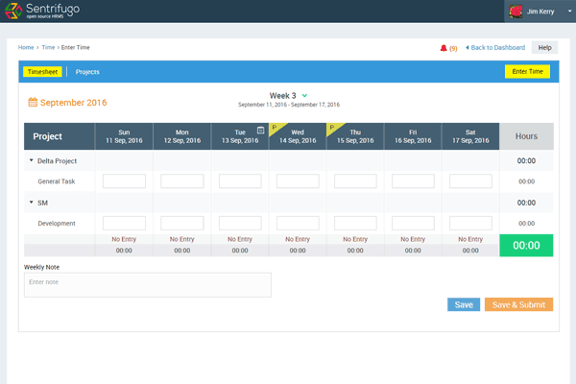Click the yellow flag on Thursday header
Screen dimensions: 576x384
(x=332, y=128)
